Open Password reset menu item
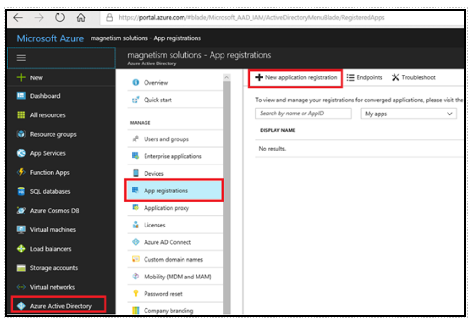The height and width of the screenshot is (328, 474). (163, 294)
